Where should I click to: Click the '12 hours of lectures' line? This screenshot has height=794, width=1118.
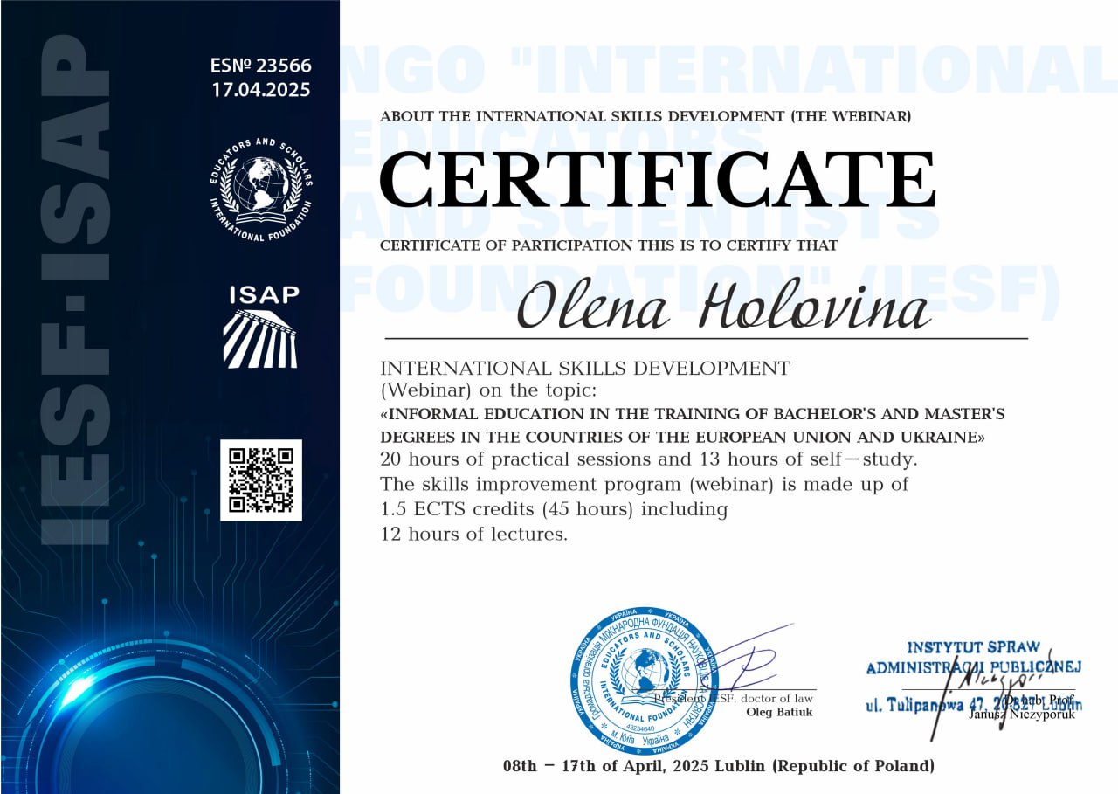pos(474,534)
